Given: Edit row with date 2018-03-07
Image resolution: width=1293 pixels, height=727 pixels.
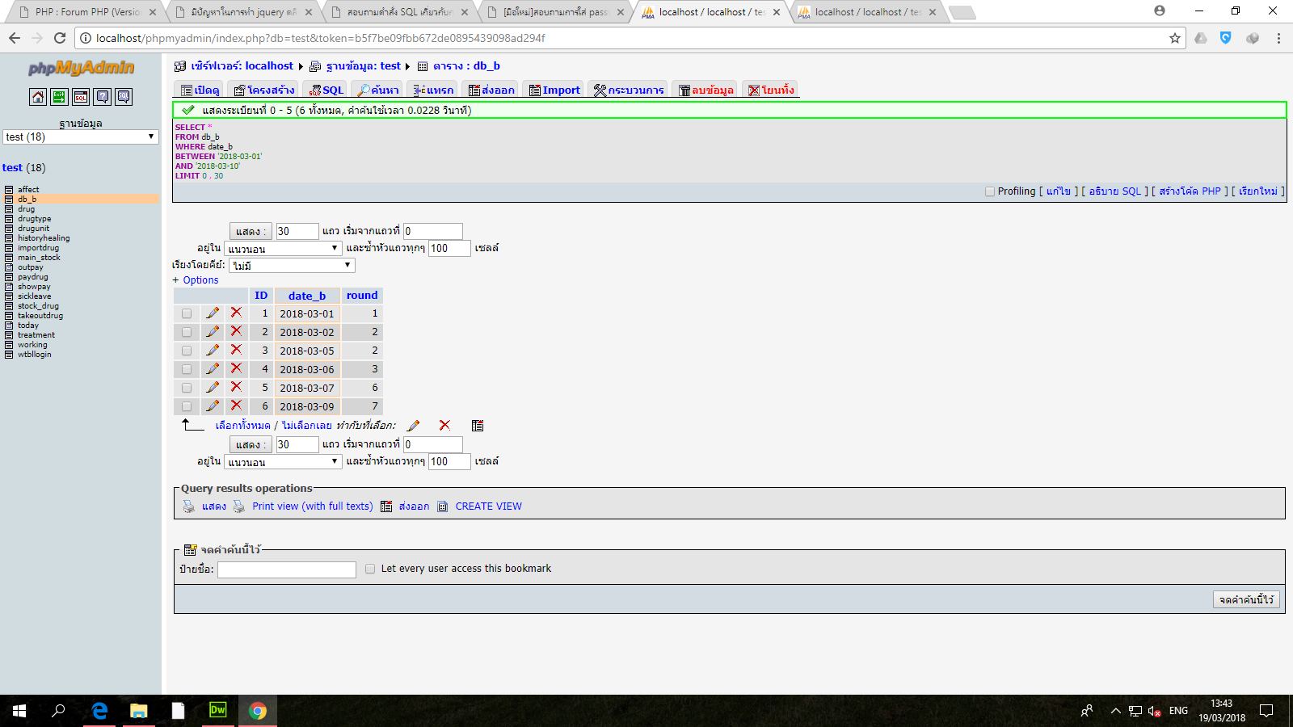Looking at the screenshot, I should point(213,387).
